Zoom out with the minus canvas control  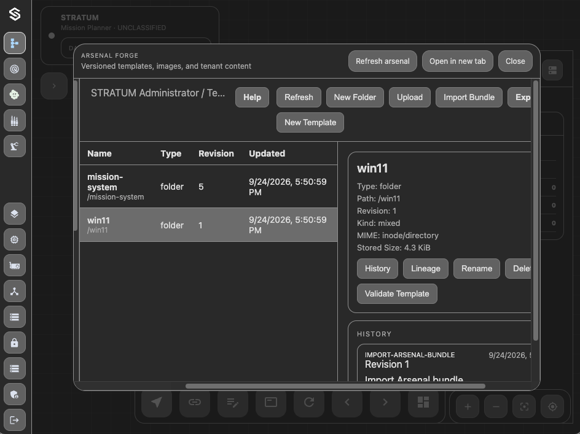tap(496, 406)
